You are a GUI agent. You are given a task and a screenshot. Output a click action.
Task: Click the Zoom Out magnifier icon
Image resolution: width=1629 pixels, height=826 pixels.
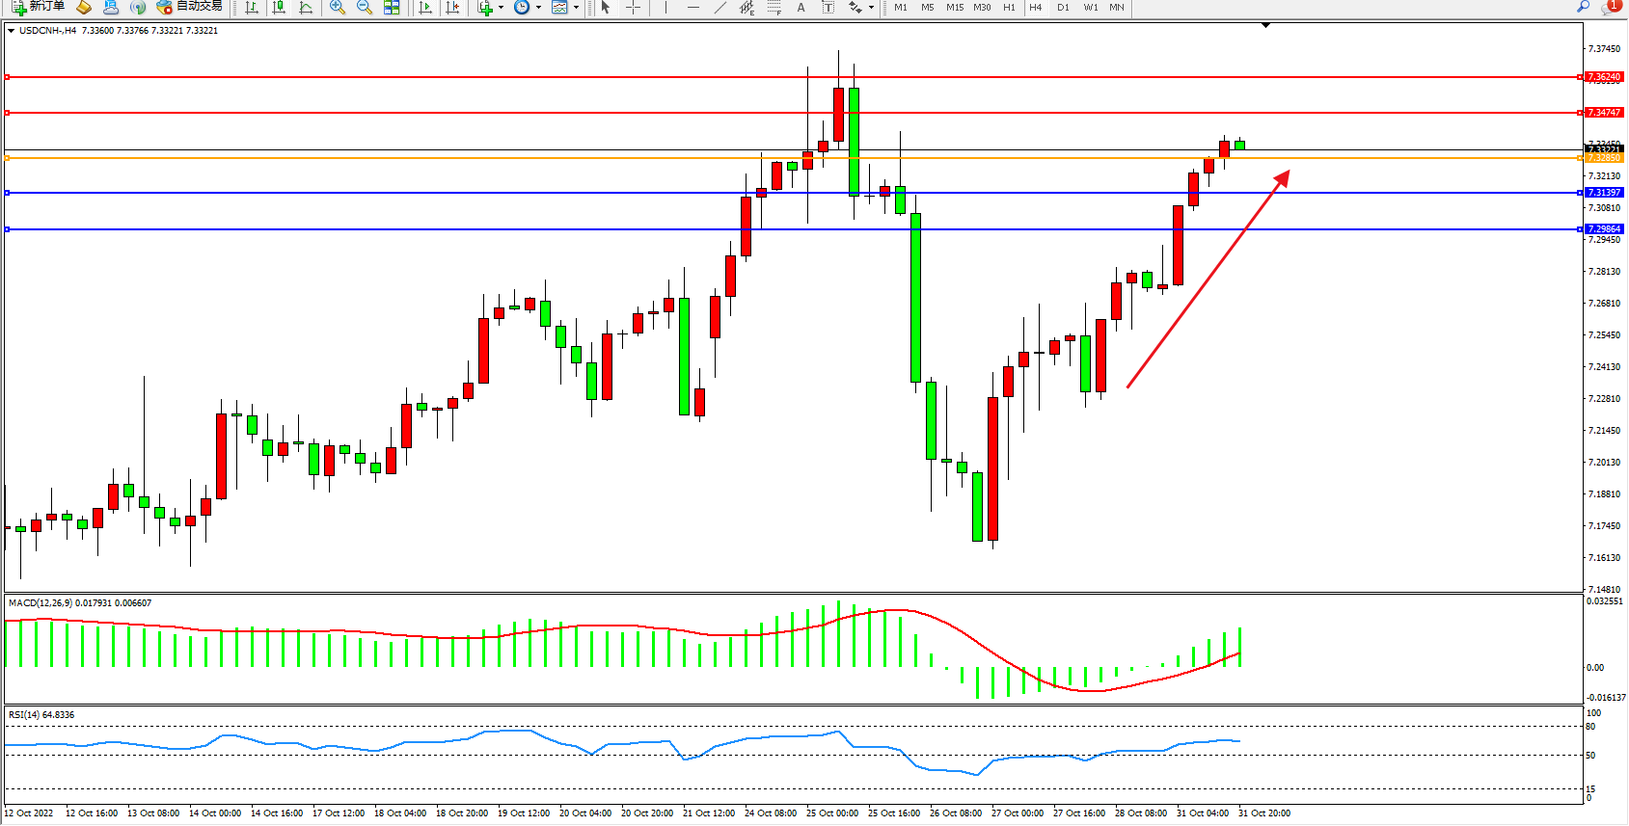(365, 7)
